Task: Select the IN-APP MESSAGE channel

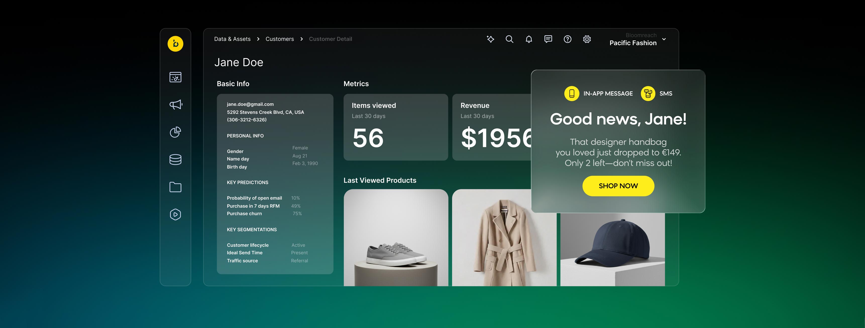Action: tap(598, 94)
